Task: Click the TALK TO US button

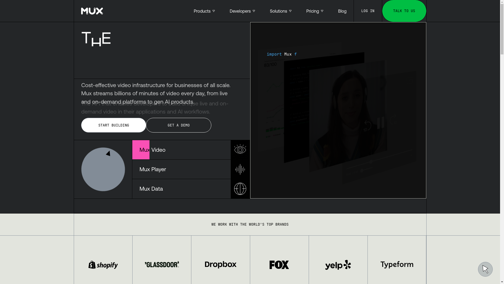Action: pos(404,11)
